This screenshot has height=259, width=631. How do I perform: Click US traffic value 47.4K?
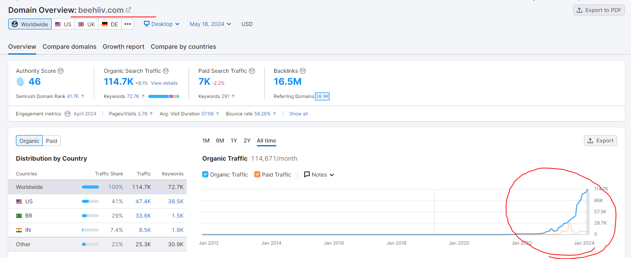[143, 201]
